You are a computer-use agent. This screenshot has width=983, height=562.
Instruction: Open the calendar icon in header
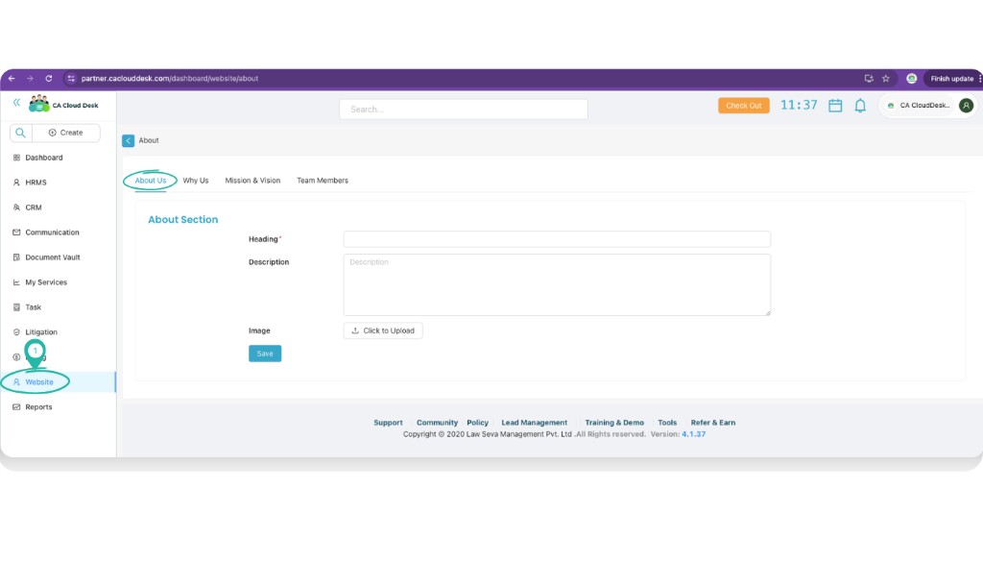pyautogui.click(x=835, y=106)
